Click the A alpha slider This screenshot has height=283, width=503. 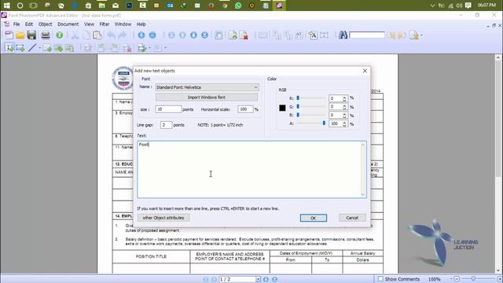tap(310, 123)
